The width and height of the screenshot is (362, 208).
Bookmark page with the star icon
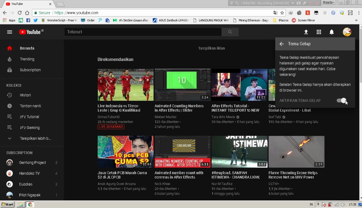(282, 13)
